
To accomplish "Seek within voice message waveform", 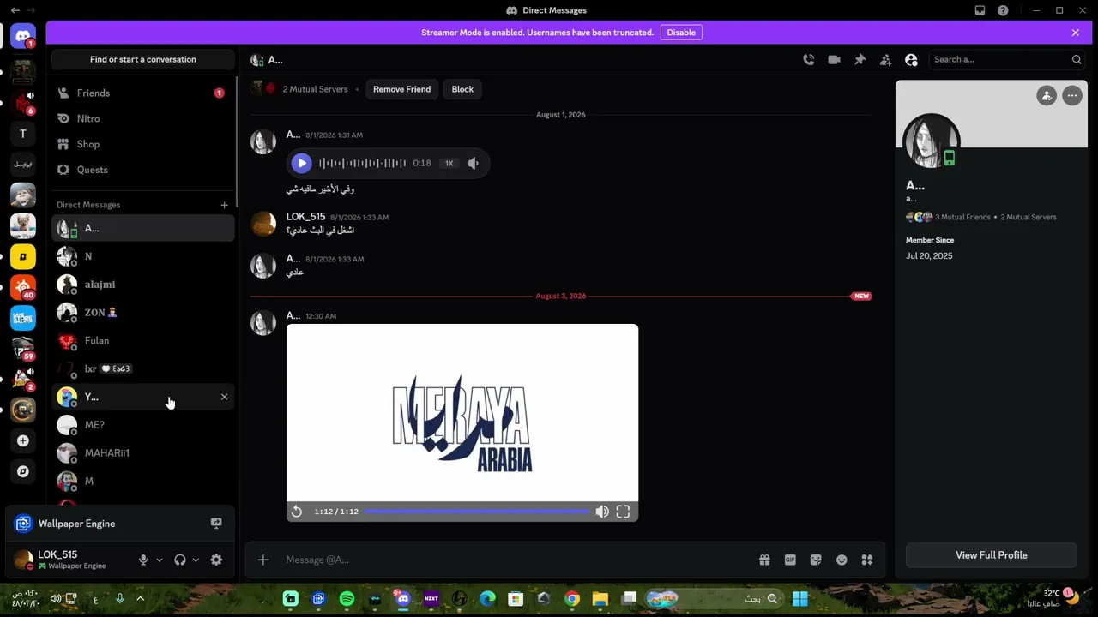I will pos(362,163).
